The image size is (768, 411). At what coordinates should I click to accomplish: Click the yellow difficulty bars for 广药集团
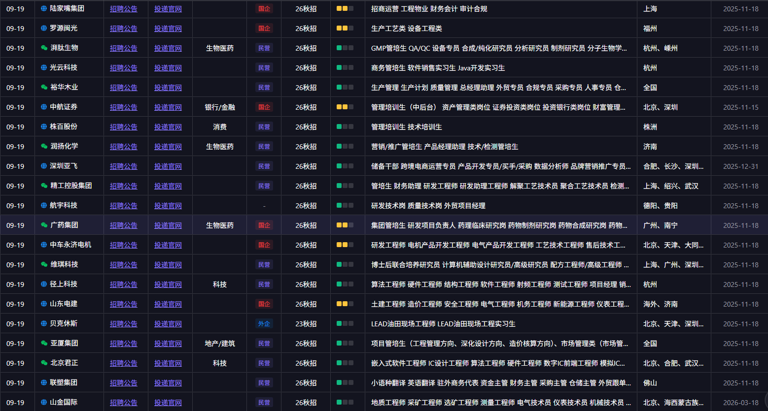click(x=345, y=225)
